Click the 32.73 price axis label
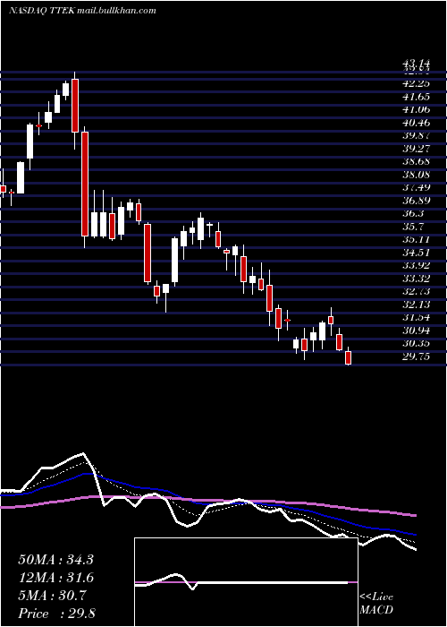Screen dimensions: 447x627 pyautogui.click(x=415, y=291)
